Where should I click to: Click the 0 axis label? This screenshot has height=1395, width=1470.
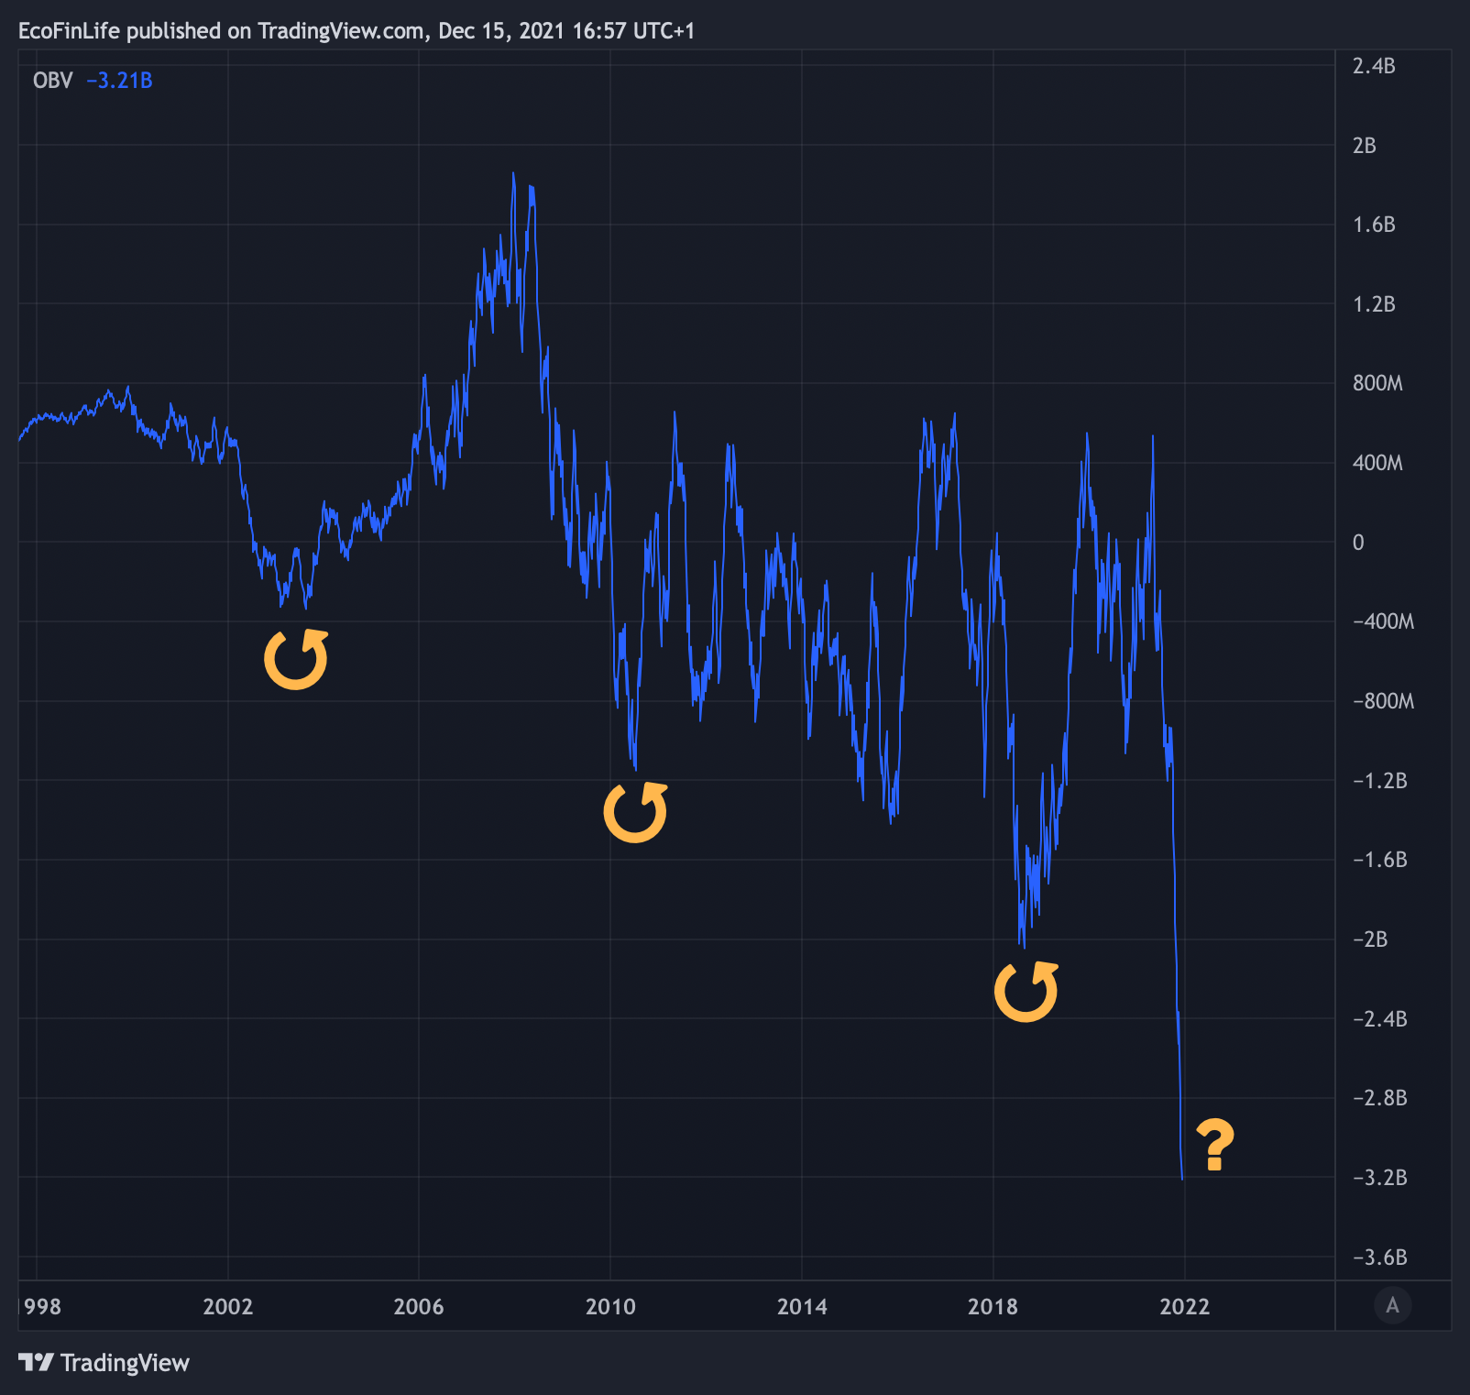point(1358,543)
